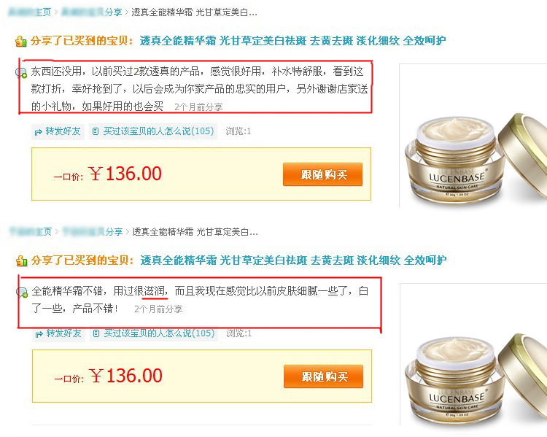The height and width of the screenshot is (437, 547).
Task: Open 买过该宝贝的人怎么说(105) in second post
Action: (x=159, y=333)
